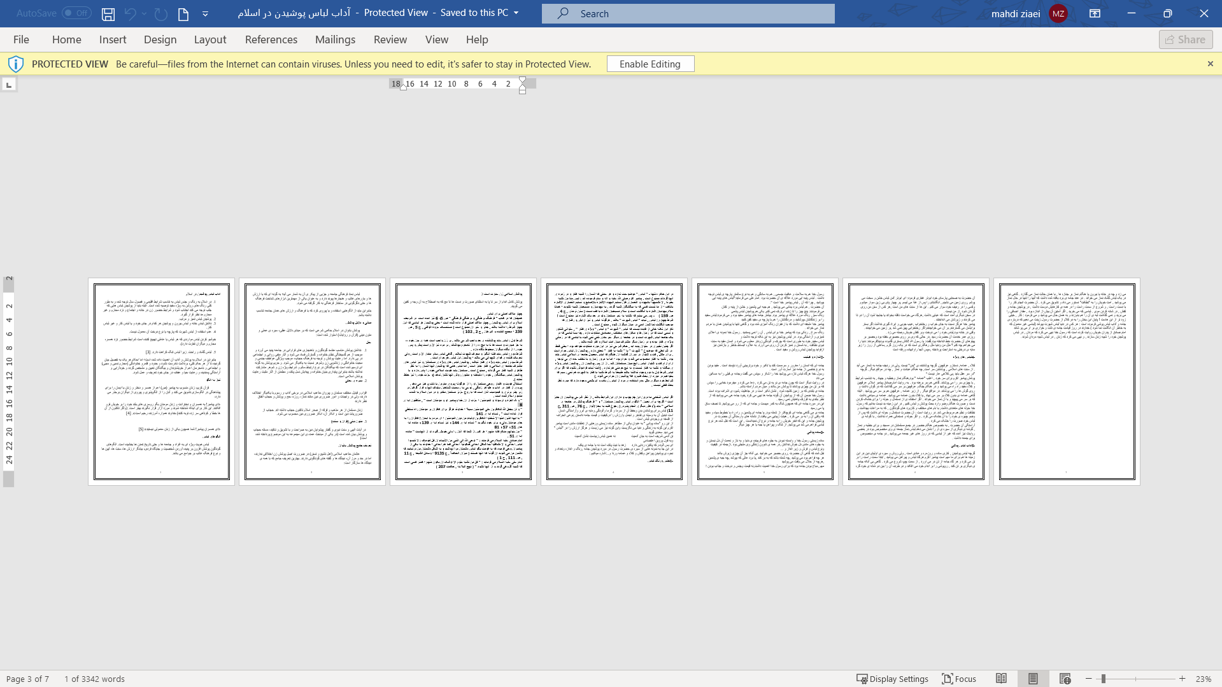Select the sixth page thumbnail

click(x=916, y=381)
